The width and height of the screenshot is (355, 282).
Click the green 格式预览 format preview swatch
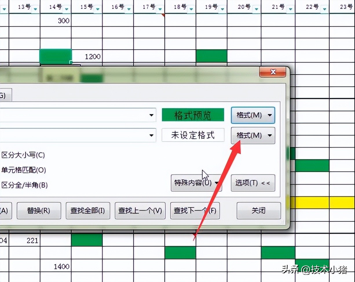pyautogui.click(x=193, y=115)
